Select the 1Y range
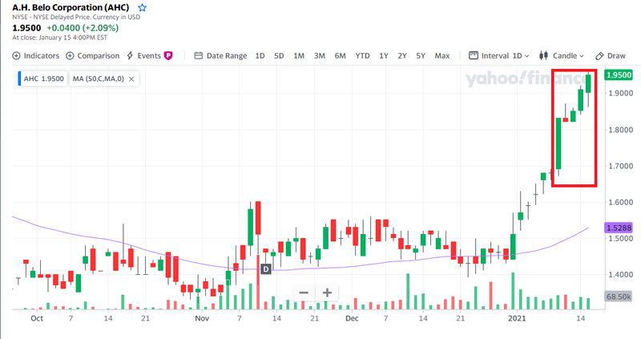 point(384,55)
